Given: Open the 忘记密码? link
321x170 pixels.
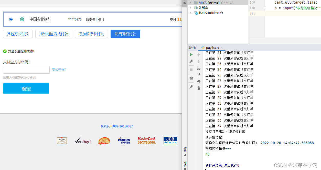Looking at the screenshot, I should click(59, 69).
